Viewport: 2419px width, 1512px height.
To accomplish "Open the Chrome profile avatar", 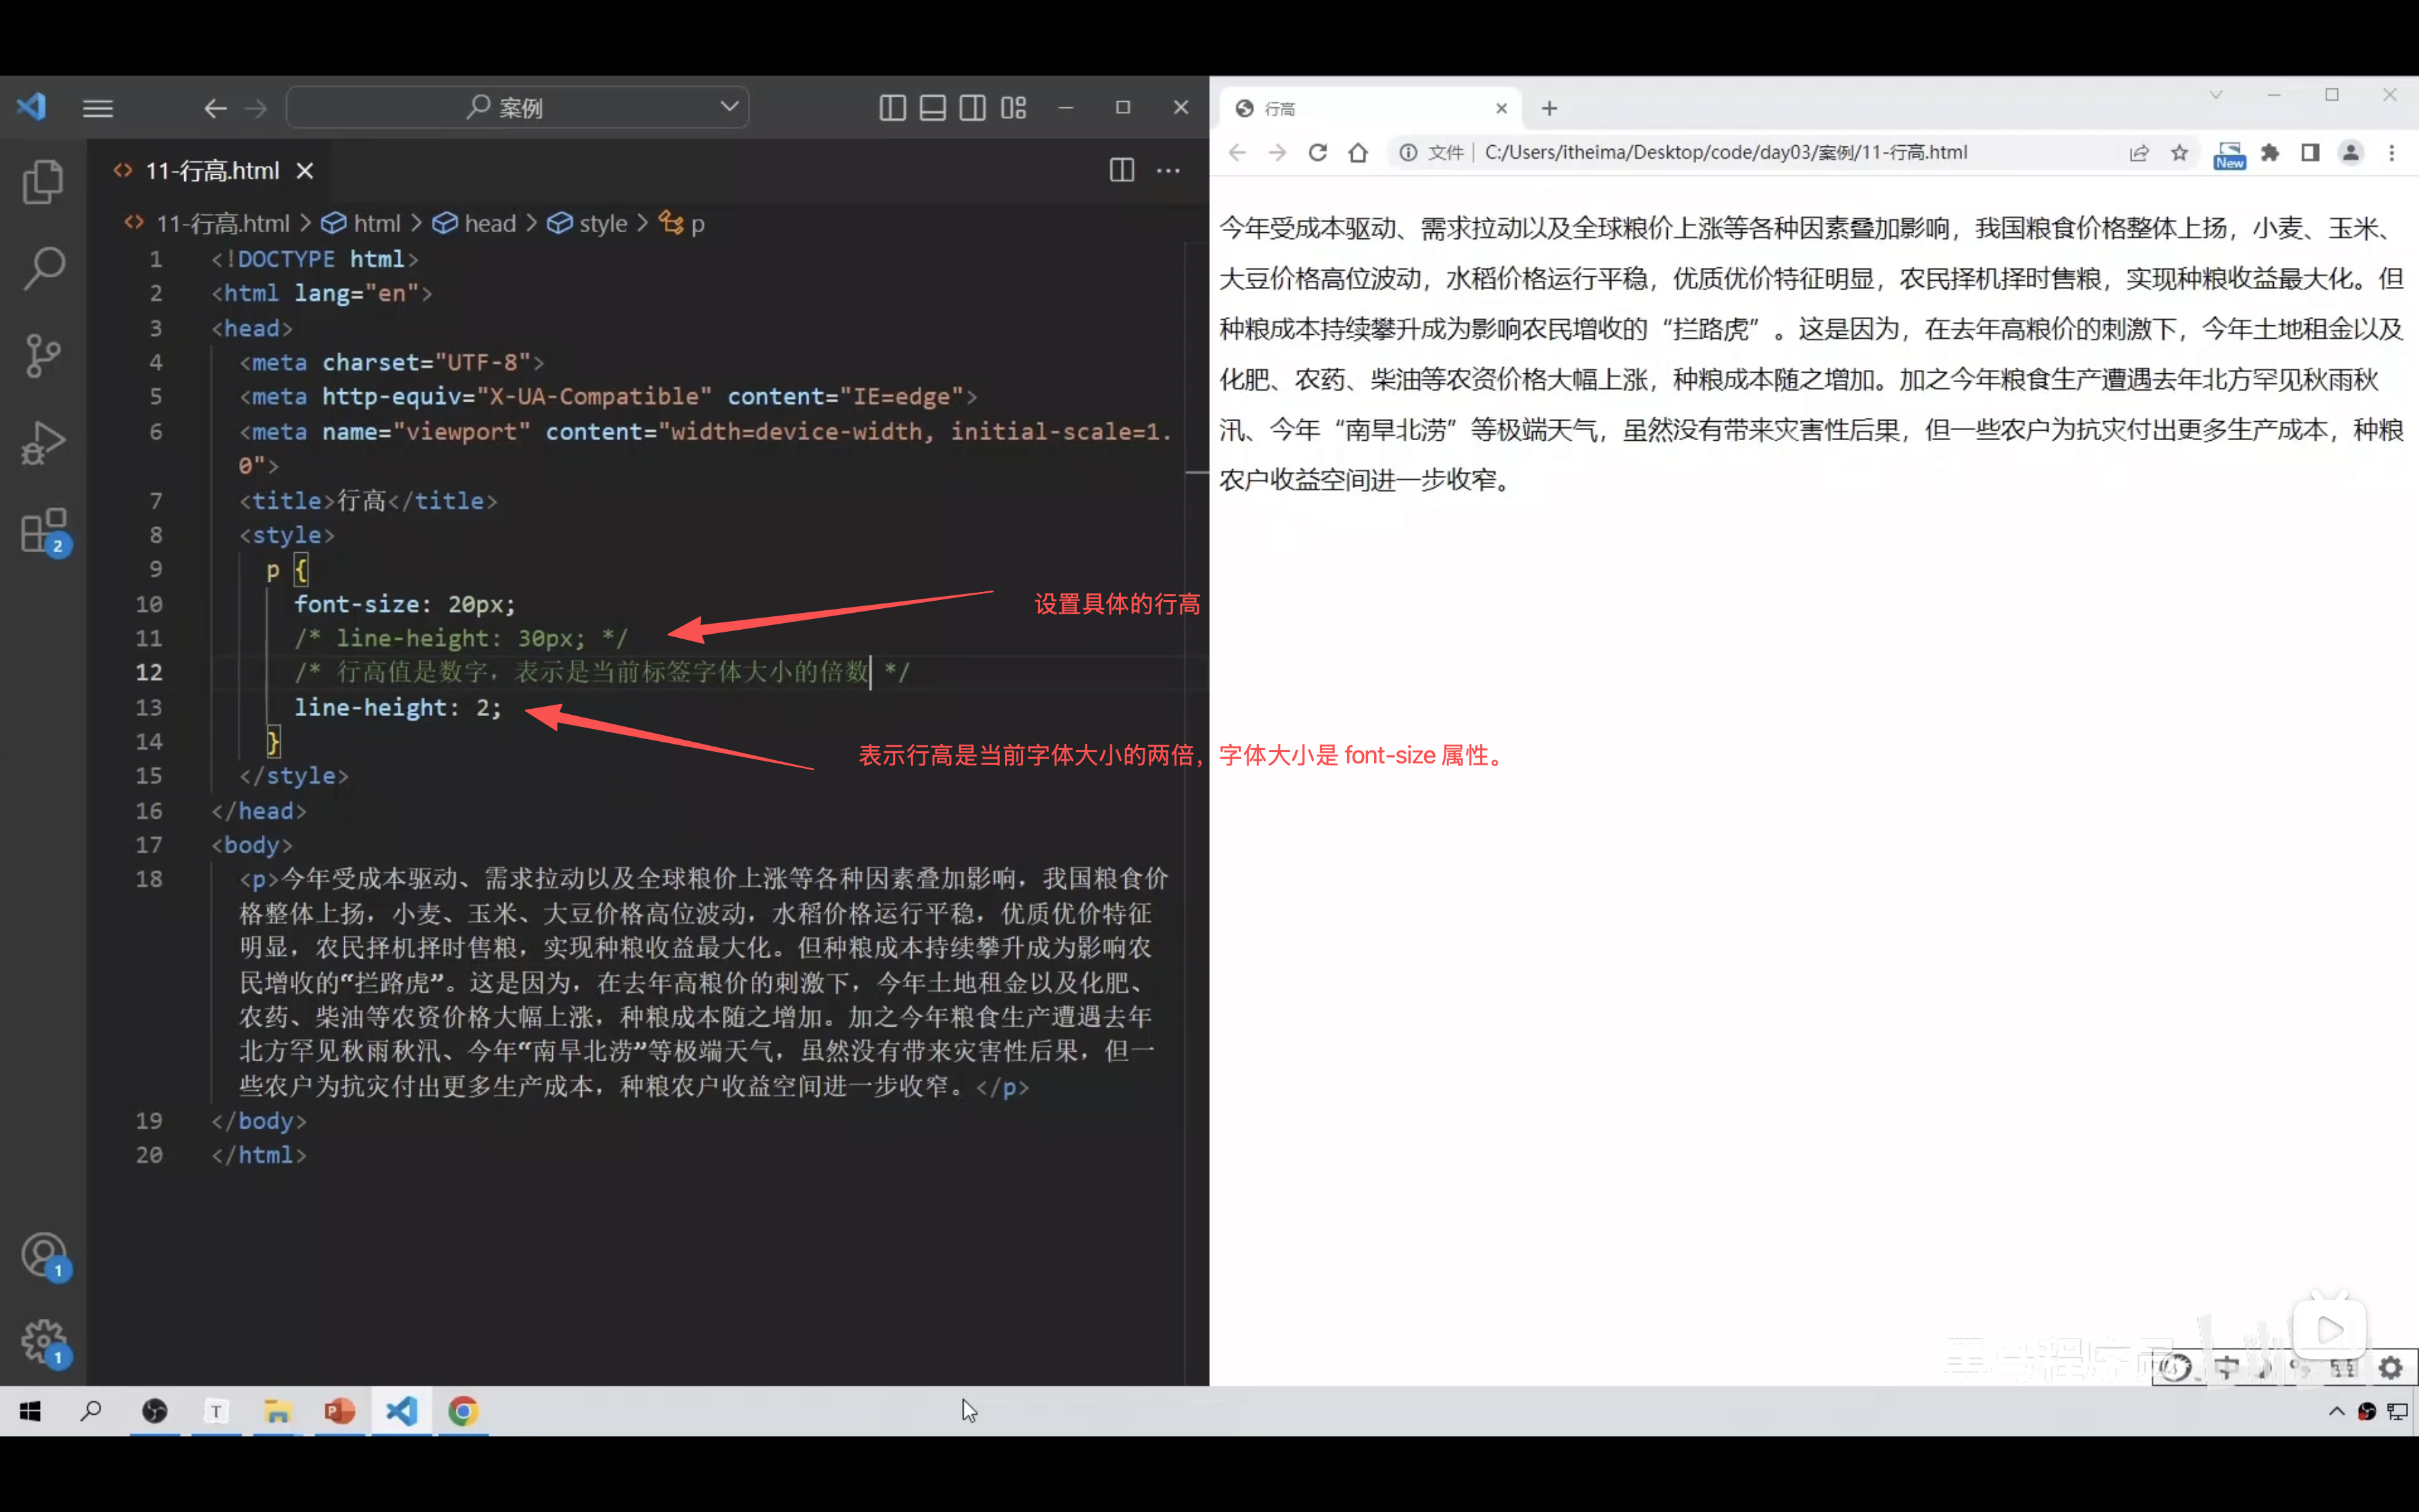I will point(2350,152).
